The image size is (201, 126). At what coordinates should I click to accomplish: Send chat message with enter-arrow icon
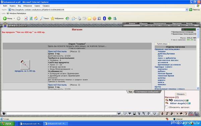[x=119, y=114]
